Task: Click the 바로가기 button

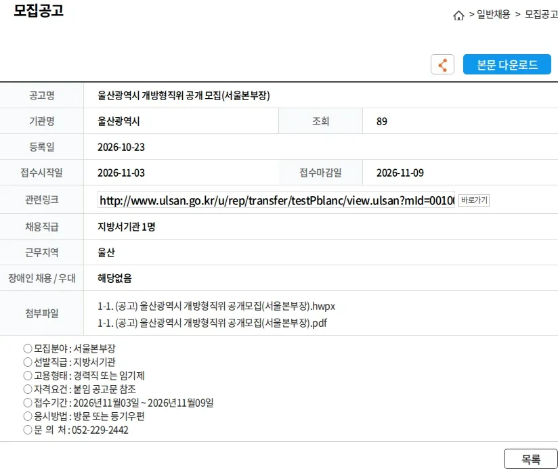Action: [x=474, y=200]
